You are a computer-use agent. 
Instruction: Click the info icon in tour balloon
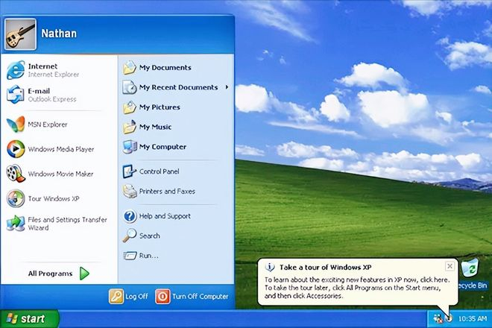click(270, 267)
